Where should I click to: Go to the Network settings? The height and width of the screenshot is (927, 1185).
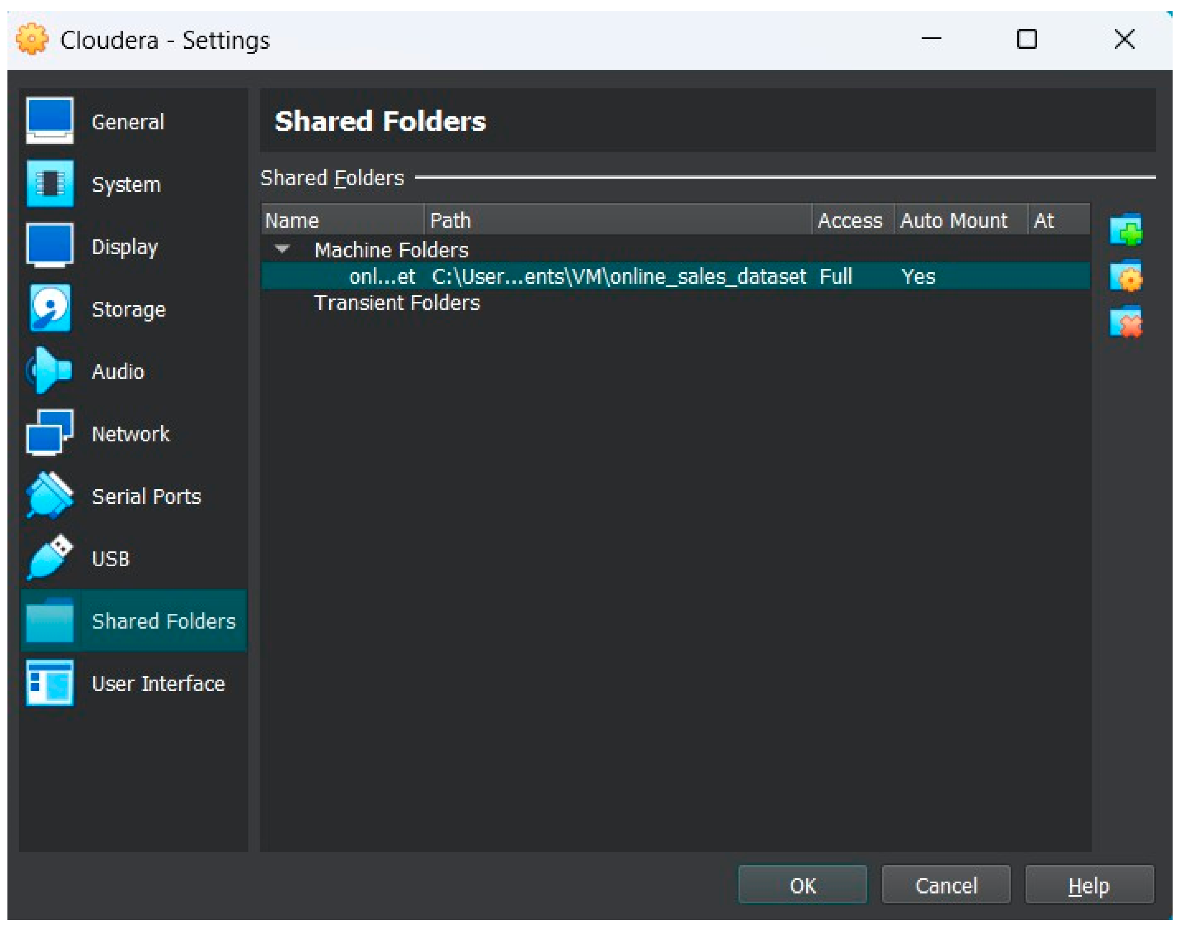tap(130, 434)
